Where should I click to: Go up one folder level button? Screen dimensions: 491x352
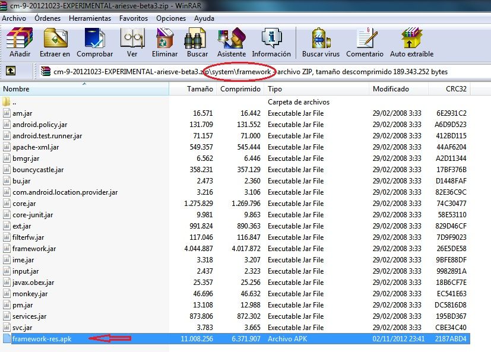click(11, 71)
